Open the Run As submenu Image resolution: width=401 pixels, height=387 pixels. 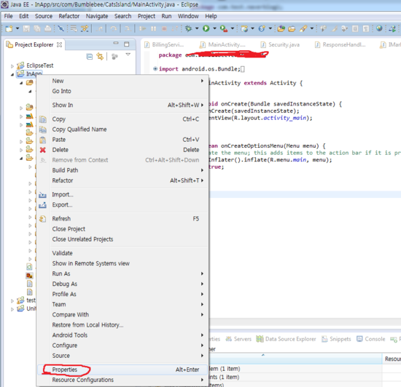122,274
